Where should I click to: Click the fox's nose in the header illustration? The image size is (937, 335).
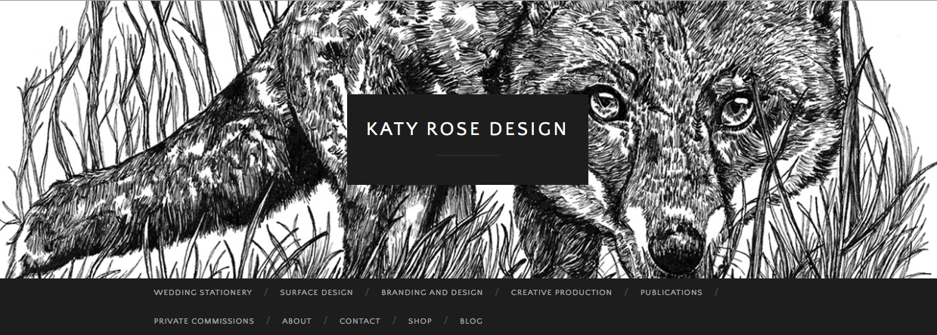(x=675, y=246)
